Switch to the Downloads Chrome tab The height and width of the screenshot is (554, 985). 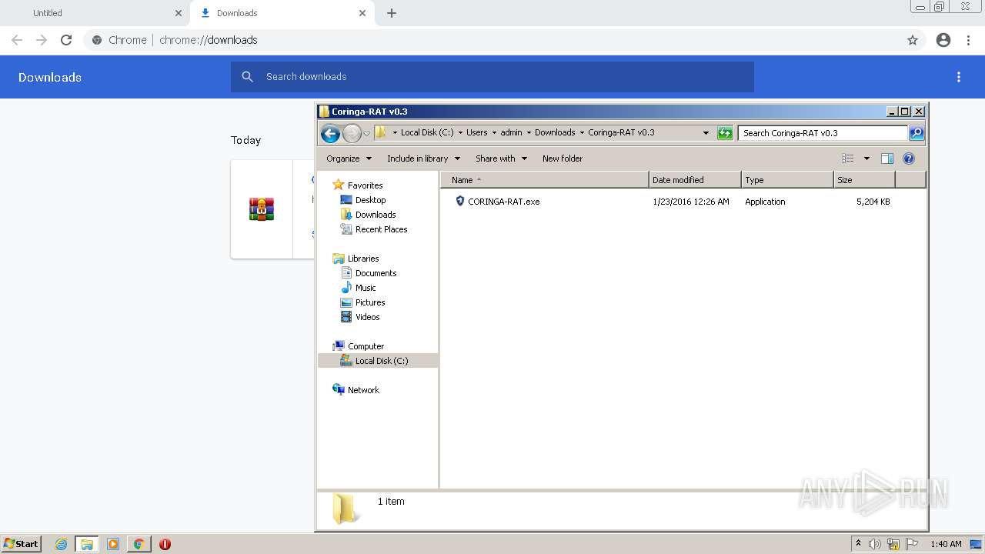point(282,13)
